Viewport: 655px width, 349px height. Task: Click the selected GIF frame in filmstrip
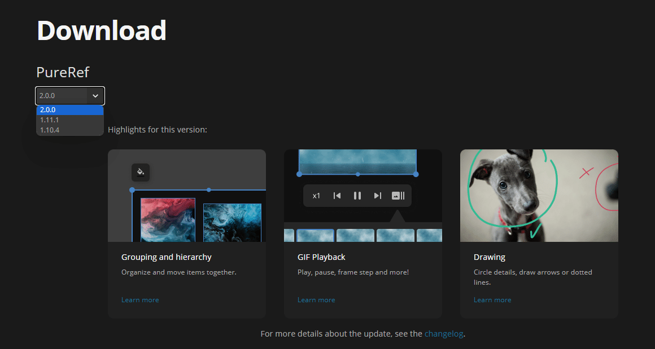coord(316,236)
